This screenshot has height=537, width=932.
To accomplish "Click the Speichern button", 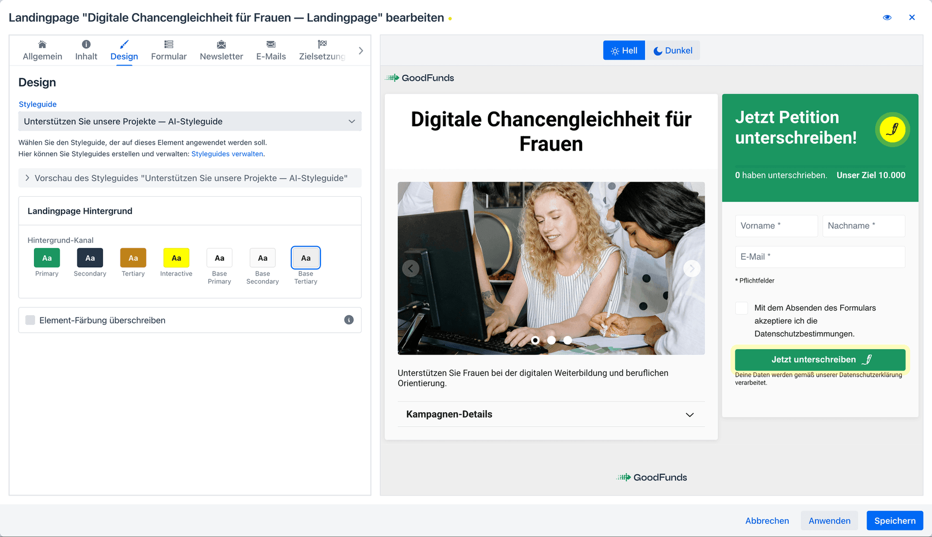I will click(x=895, y=520).
